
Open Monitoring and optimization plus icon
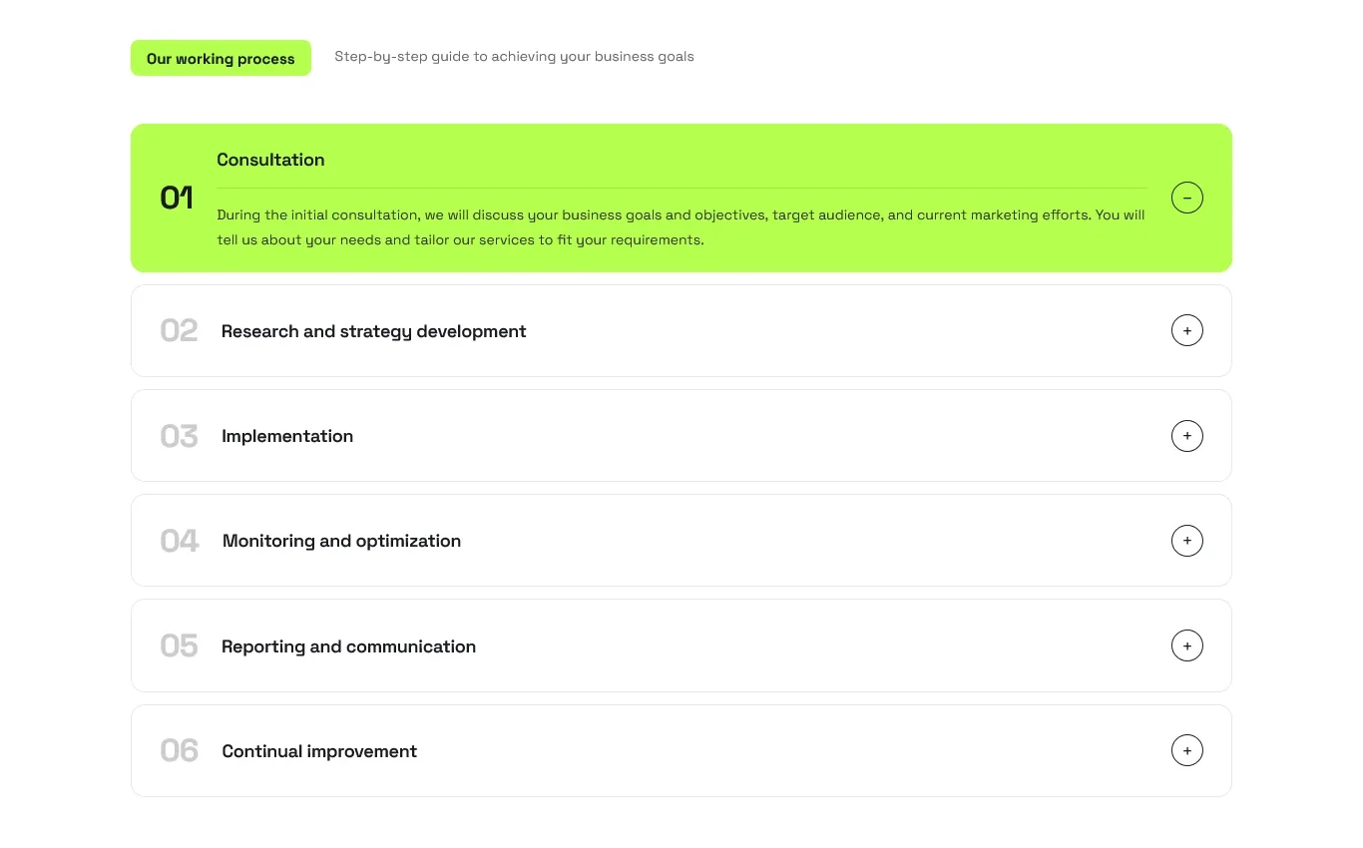pos(1186,541)
